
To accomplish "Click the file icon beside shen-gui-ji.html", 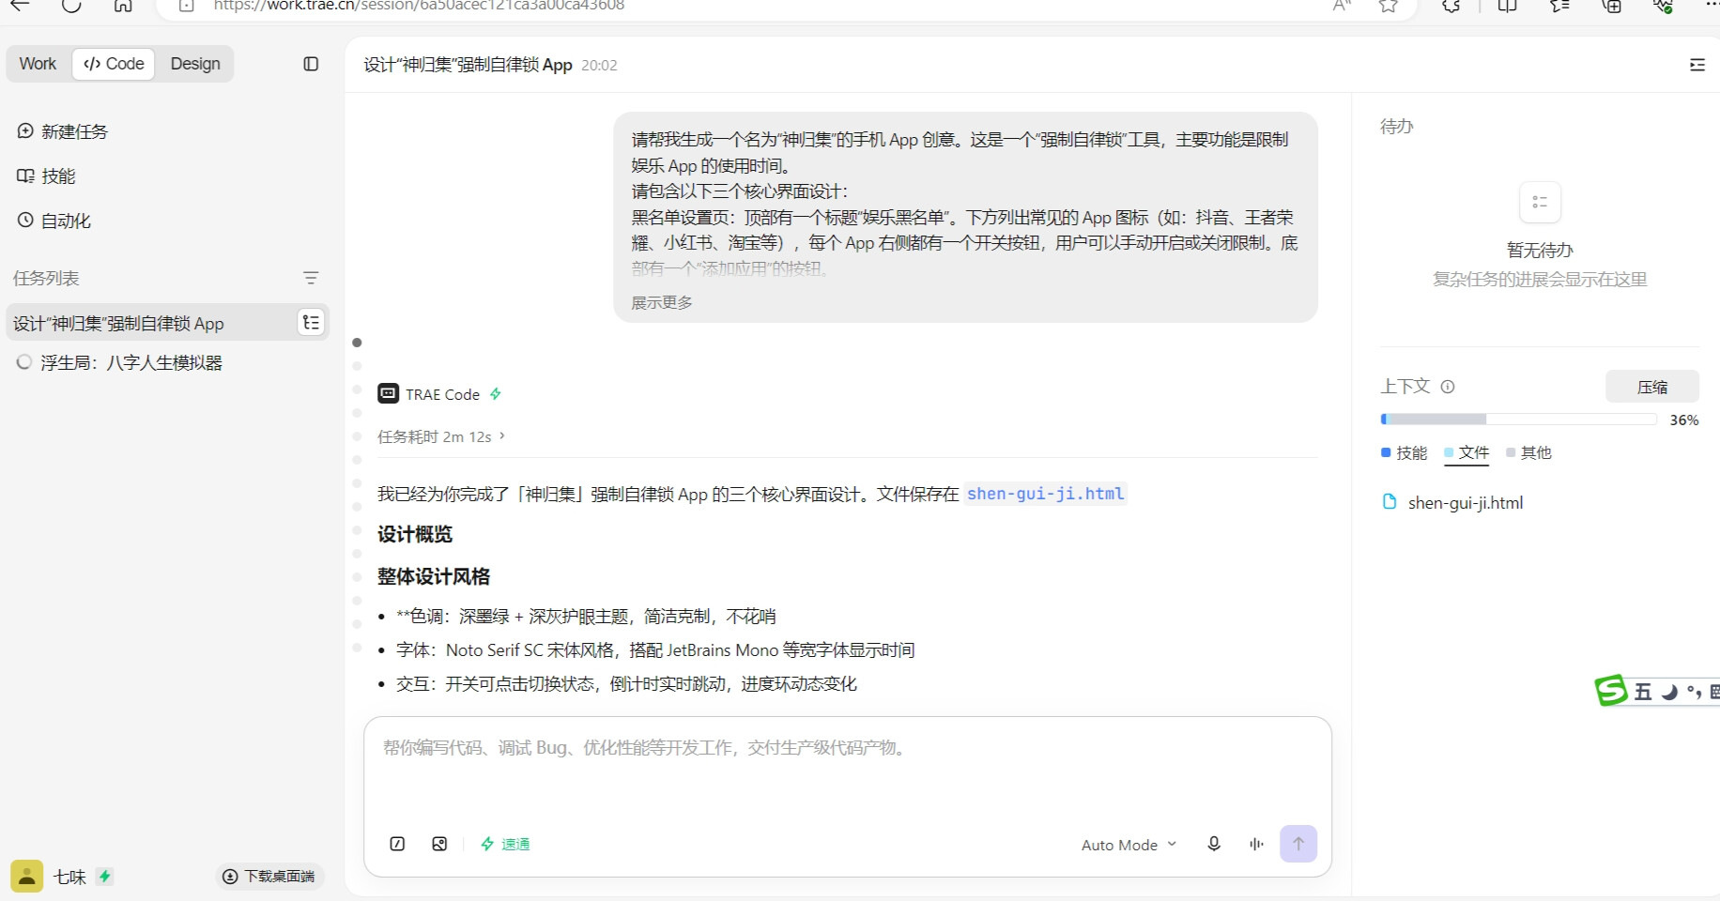I will [x=1390, y=502].
